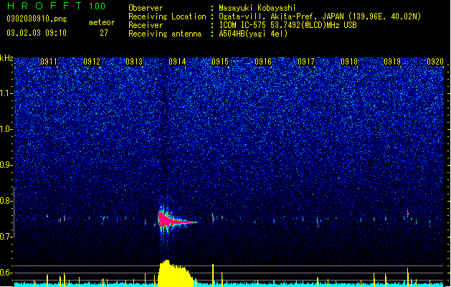Click the HROFFT 1.00 title text
The height and width of the screenshot is (287, 451).
pyautogui.click(x=56, y=6)
